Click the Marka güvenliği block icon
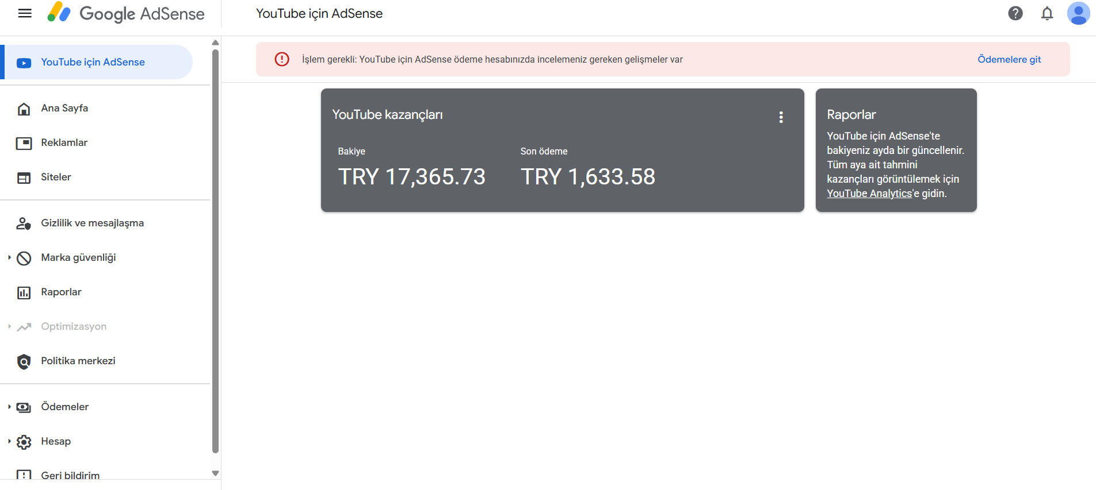Screen dimensions: 1096x490 24,258
